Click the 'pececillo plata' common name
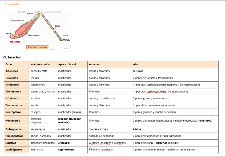226x157 pixels. [x=39, y=71]
